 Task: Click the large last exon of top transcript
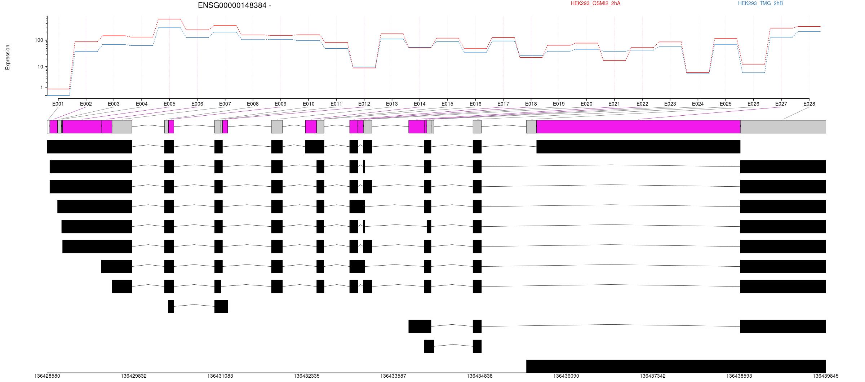pos(638,147)
